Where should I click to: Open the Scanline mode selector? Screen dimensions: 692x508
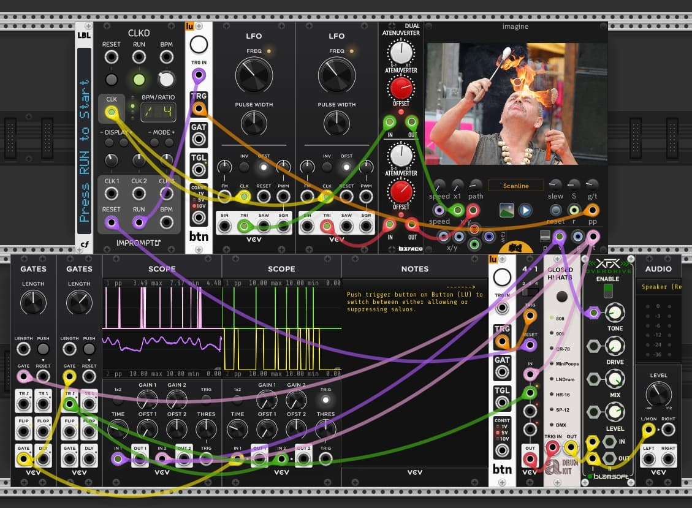click(515, 186)
